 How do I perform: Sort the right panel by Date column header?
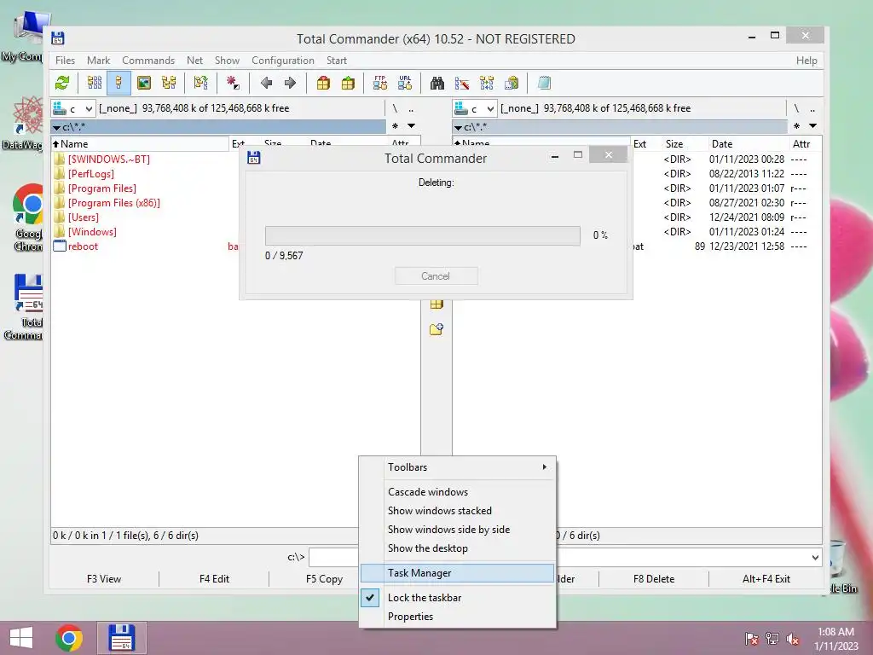click(748, 143)
